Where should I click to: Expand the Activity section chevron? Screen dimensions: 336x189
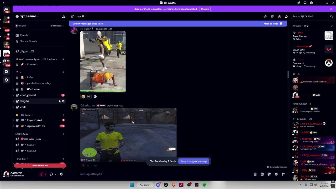tap(332, 26)
